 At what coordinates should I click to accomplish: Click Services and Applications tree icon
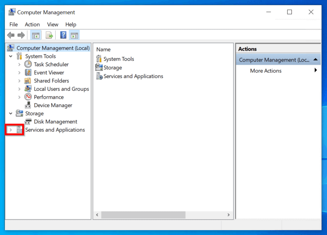pyautogui.click(x=19, y=130)
